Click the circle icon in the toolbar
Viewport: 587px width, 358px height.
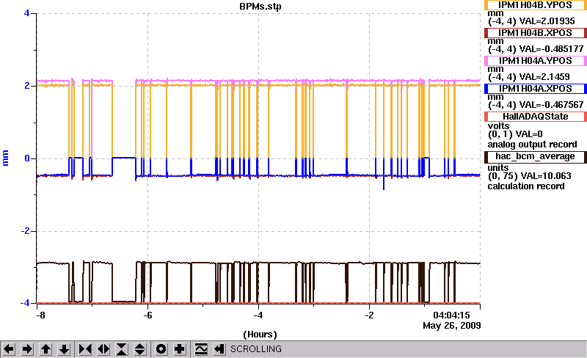tap(161, 349)
